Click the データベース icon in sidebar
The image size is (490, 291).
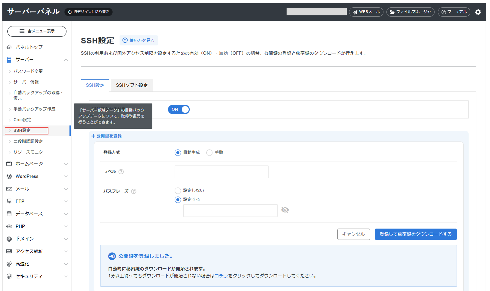point(9,214)
